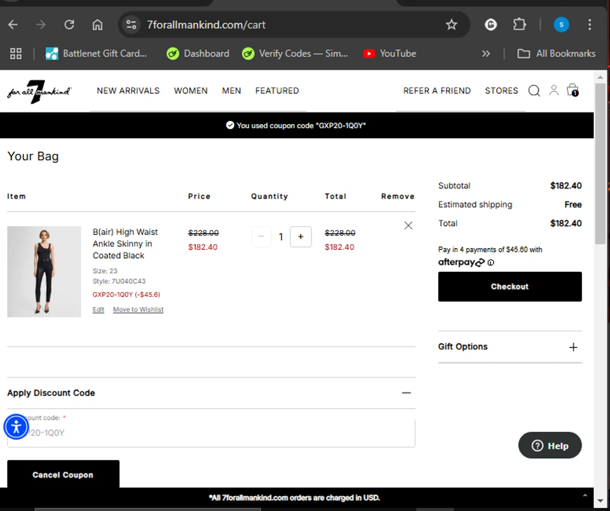Click the 7 For All Mankind logo
The width and height of the screenshot is (610, 511).
(x=39, y=91)
